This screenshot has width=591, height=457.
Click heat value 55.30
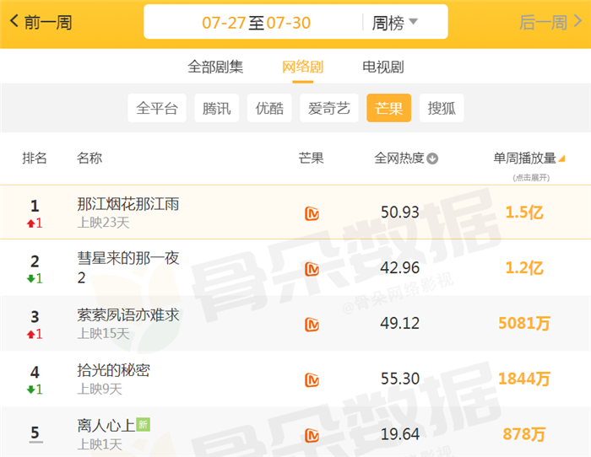tap(400, 379)
